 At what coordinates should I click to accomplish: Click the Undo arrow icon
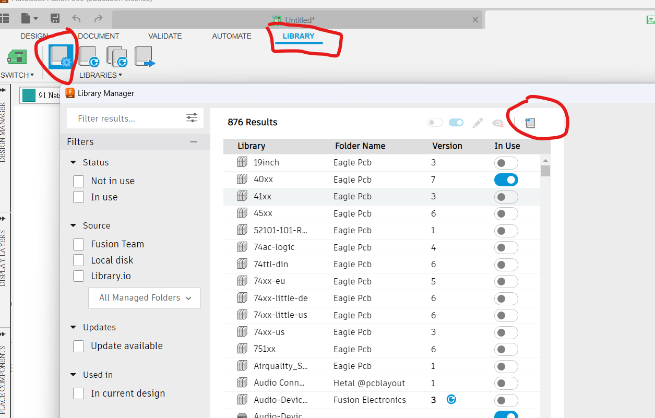click(76, 19)
